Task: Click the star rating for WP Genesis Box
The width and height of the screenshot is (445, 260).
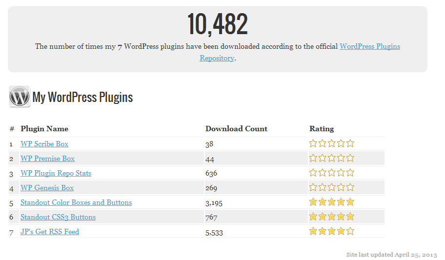Action: 331,187
